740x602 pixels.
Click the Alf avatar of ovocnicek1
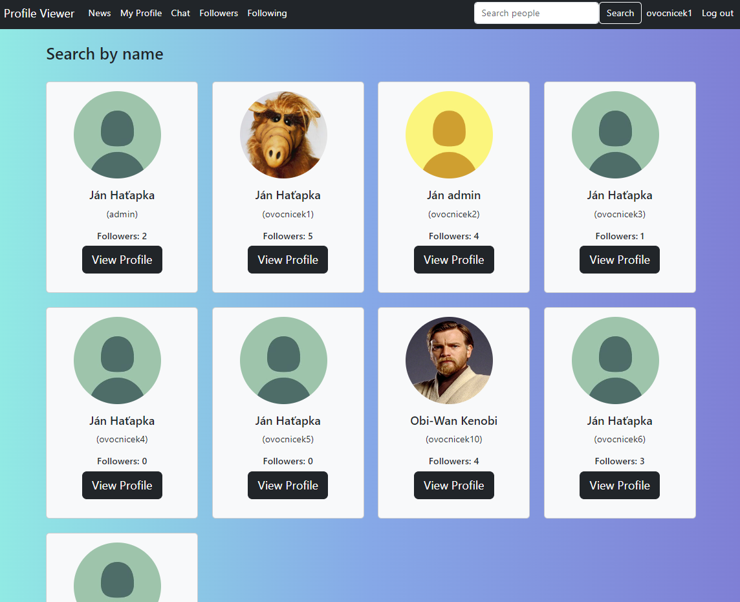(x=283, y=135)
